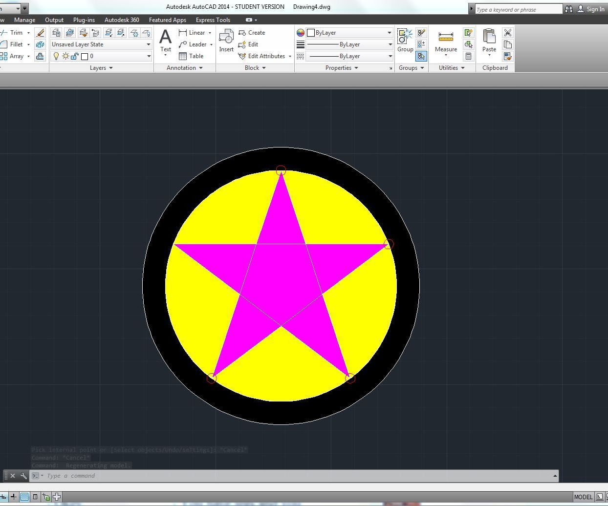Toggle the crosshair snap mode status button
This screenshot has width=608, height=506.
pos(14,497)
